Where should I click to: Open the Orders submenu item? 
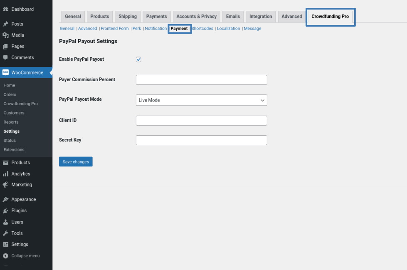pyautogui.click(x=10, y=94)
